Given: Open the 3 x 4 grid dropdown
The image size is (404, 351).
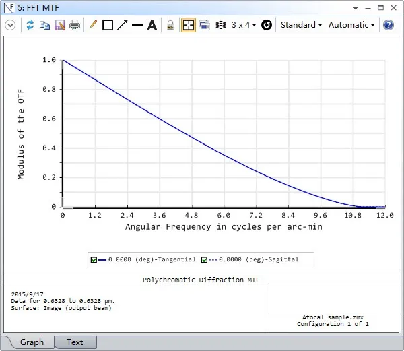Looking at the screenshot, I should tap(244, 25).
